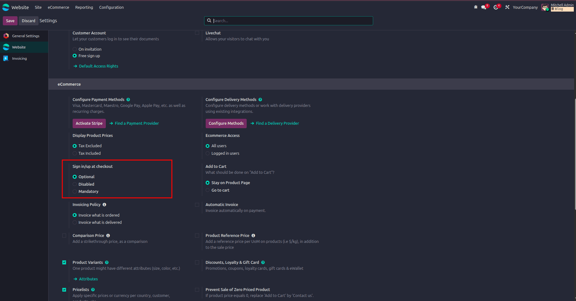Viewport: 576px width, 301px height.
Task: Select Go to cart option
Action: pyautogui.click(x=208, y=190)
